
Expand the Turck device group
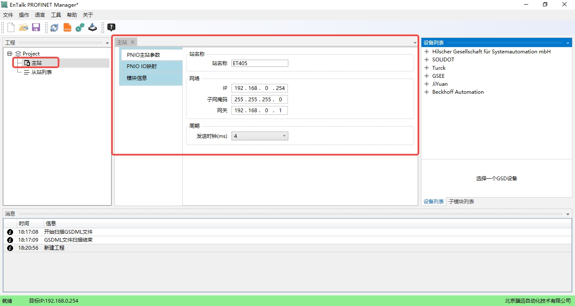coord(426,68)
